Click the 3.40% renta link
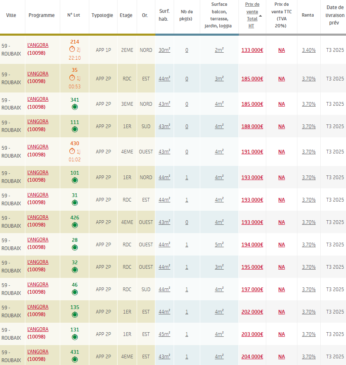 [x=309, y=50]
